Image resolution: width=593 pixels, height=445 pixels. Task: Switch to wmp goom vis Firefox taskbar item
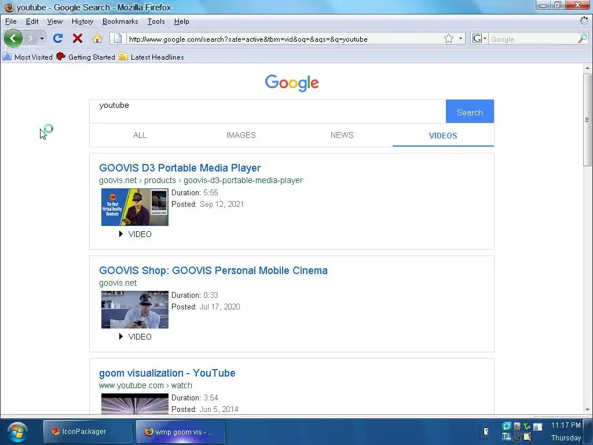(181, 432)
